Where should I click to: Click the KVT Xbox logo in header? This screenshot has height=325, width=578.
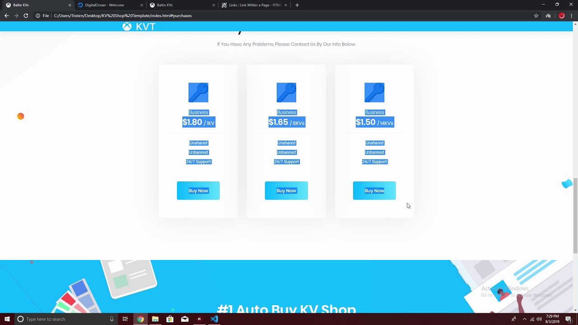(x=139, y=27)
